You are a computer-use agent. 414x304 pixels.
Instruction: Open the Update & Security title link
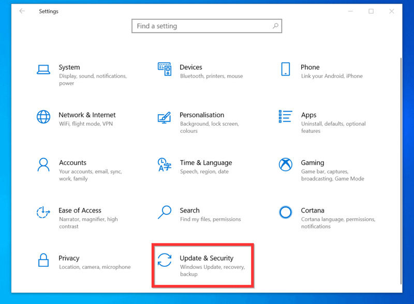(x=206, y=258)
